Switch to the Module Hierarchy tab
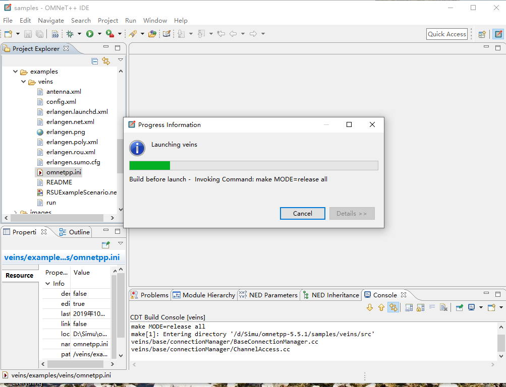 tap(204, 295)
